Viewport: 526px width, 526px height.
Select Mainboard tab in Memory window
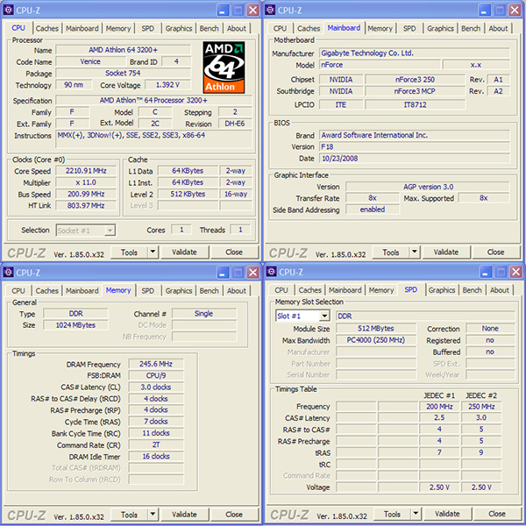(82, 291)
